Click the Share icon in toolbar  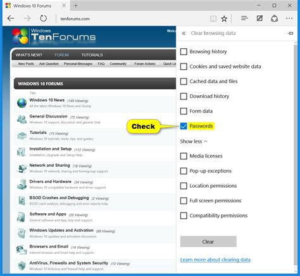(274, 18)
